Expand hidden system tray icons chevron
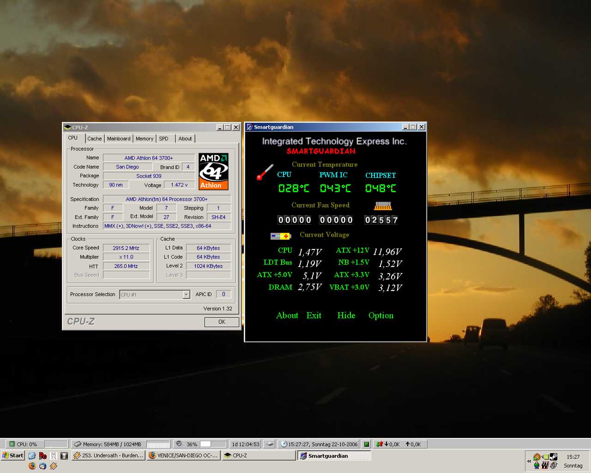This screenshot has width=591, height=473. pyautogui.click(x=529, y=461)
